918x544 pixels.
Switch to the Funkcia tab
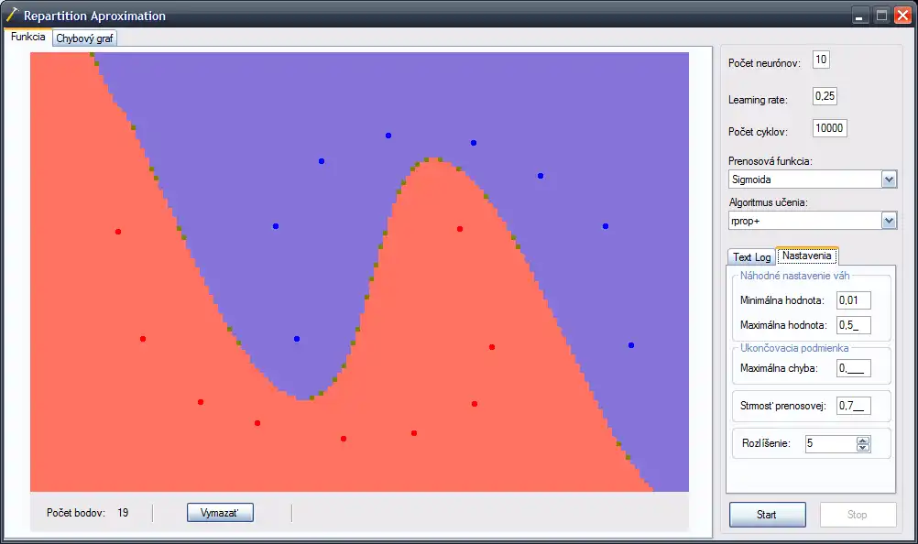tap(27, 37)
